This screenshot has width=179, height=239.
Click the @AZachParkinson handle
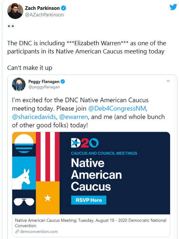[x=44, y=15]
